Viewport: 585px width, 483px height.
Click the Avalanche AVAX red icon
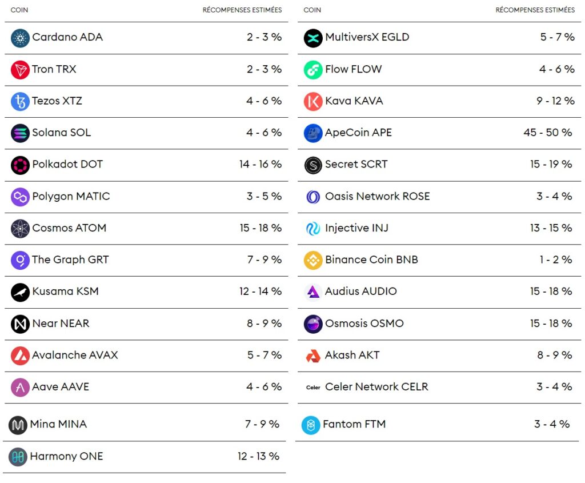point(20,356)
